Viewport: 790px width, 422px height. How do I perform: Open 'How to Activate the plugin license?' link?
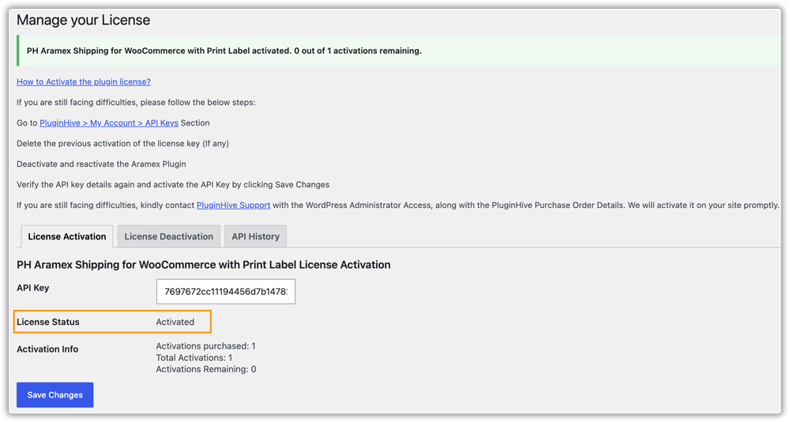coord(84,81)
